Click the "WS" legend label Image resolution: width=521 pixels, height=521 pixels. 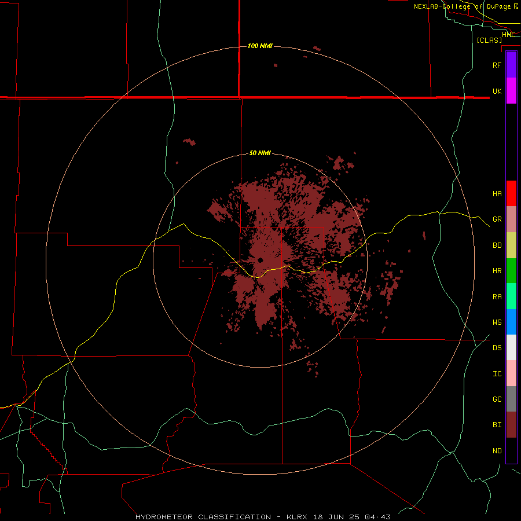pyautogui.click(x=497, y=322)
